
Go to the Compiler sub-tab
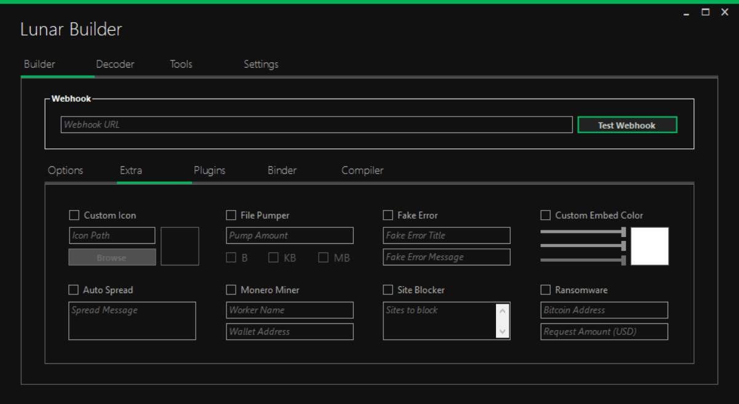pos(362,171)
